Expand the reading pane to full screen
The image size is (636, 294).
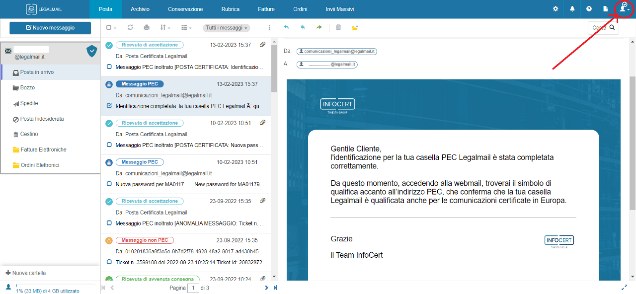pos(624,288)
